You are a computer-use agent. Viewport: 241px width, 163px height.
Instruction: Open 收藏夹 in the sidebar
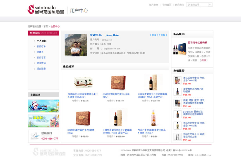pyautogui.click(x=40, y=52)
